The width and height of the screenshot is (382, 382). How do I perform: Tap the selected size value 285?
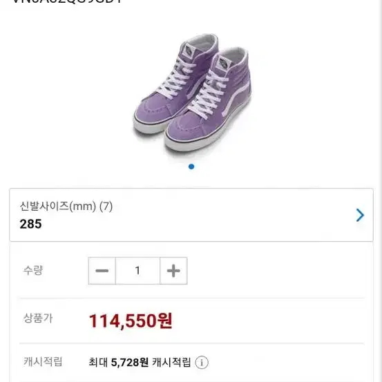pyautogui.click(x=30, y=224)
